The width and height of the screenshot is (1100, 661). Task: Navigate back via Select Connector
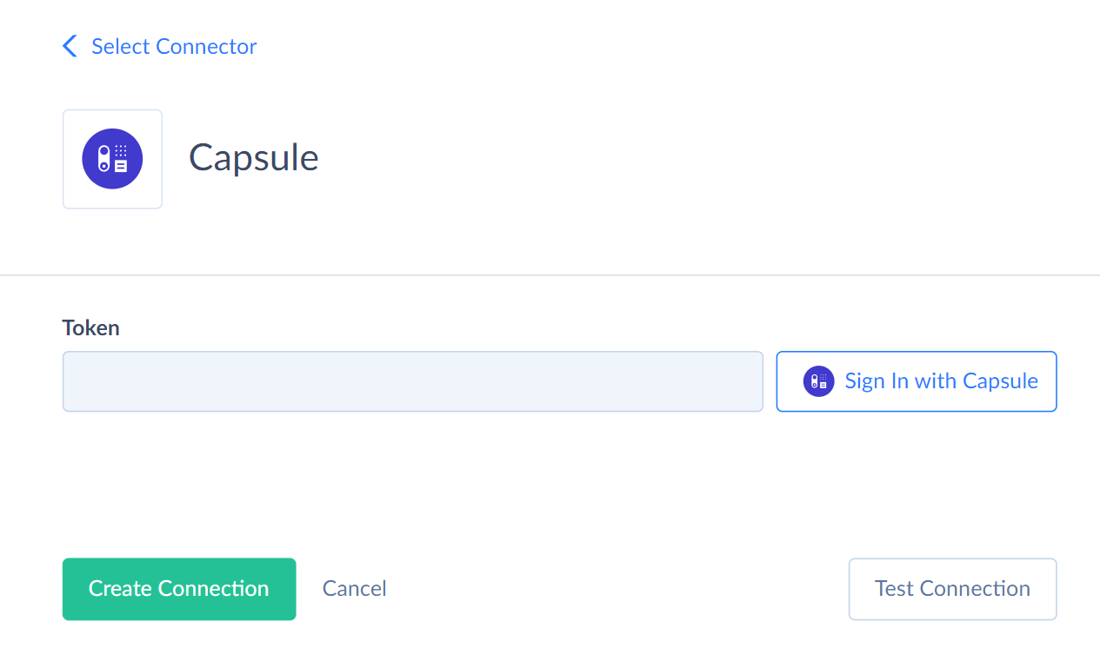174,45
